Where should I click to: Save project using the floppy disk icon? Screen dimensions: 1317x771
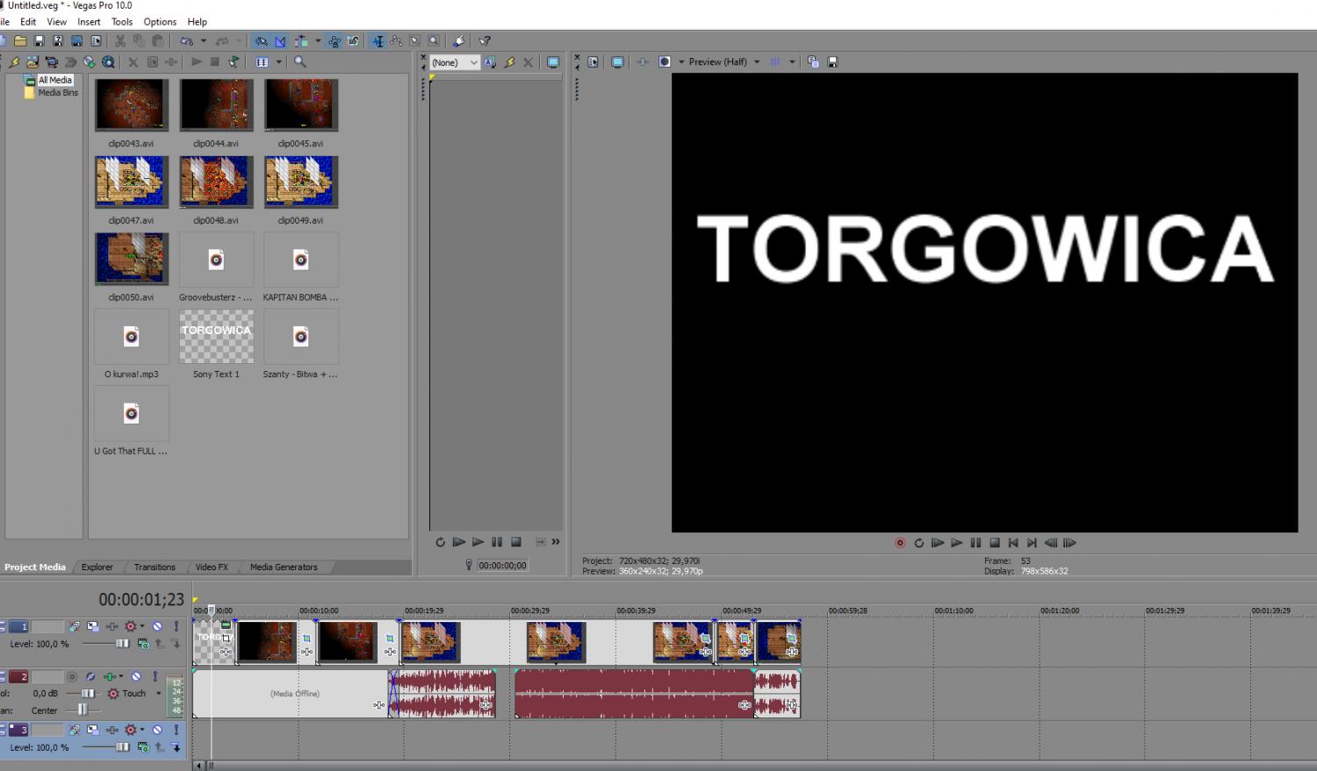click(40, 41)
